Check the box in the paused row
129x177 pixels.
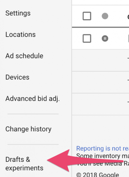(x=87, y=38)
